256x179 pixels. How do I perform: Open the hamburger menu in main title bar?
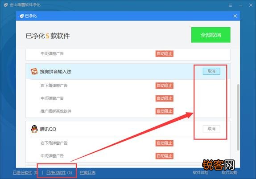tap(231, 5)
